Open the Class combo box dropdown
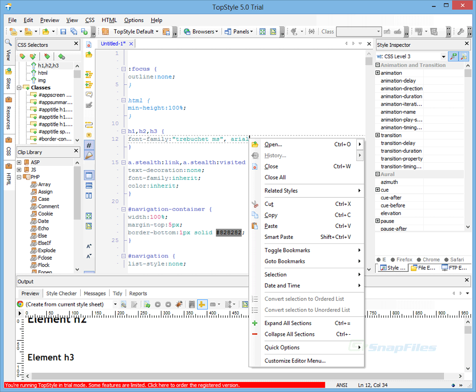 pos(378,31)
